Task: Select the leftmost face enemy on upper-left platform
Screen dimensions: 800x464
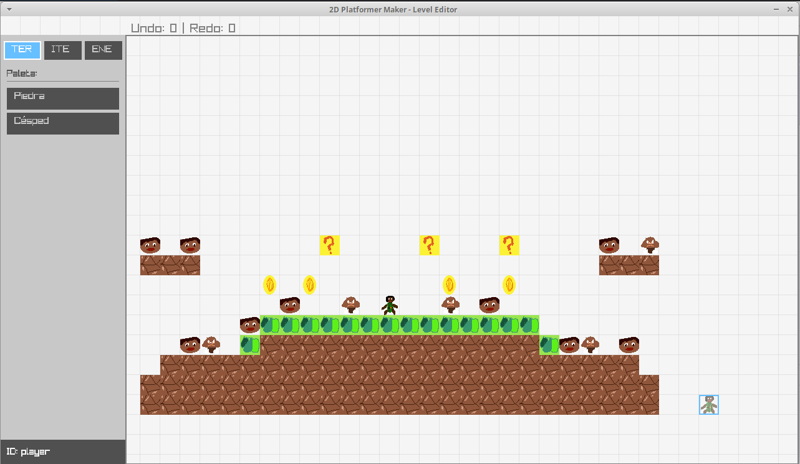Action: [x=150, y=245]
